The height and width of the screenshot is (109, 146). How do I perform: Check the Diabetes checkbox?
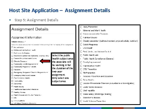12,70
